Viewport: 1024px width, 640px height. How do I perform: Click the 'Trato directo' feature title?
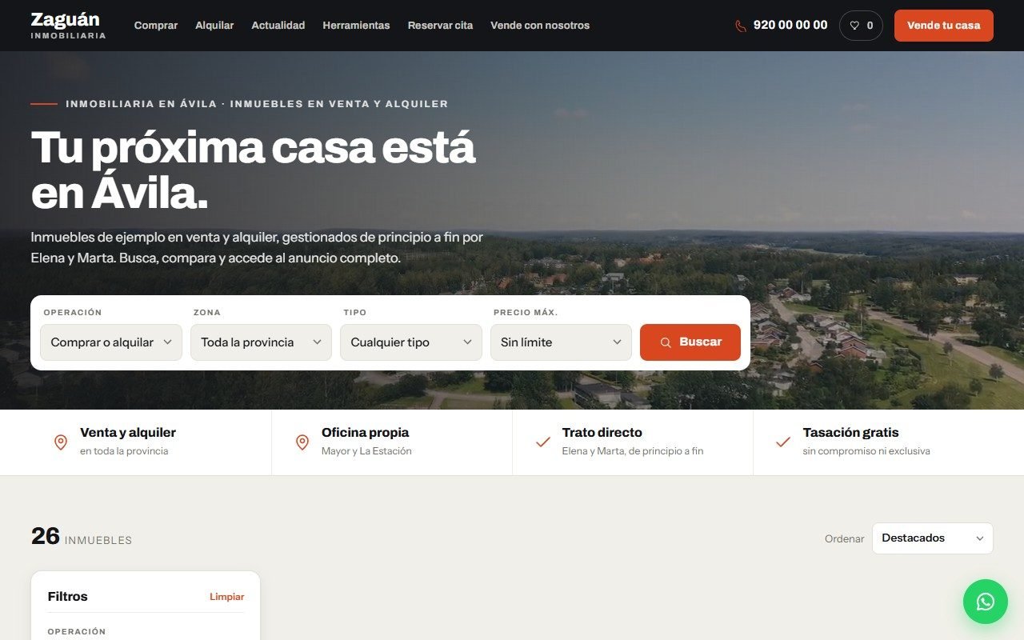602,433
